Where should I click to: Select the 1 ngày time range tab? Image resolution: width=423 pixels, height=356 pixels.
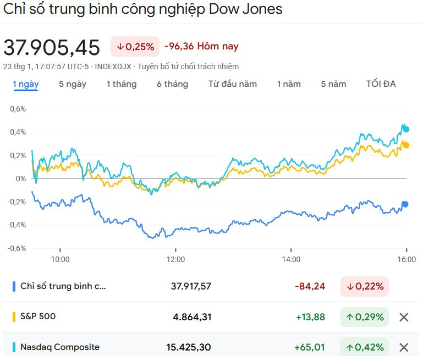coord(25,84)
